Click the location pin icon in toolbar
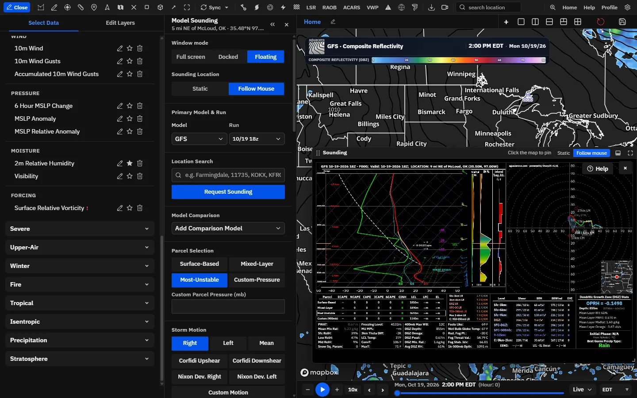The width and height of the screenshot is (637, 398). click(94, 8)
